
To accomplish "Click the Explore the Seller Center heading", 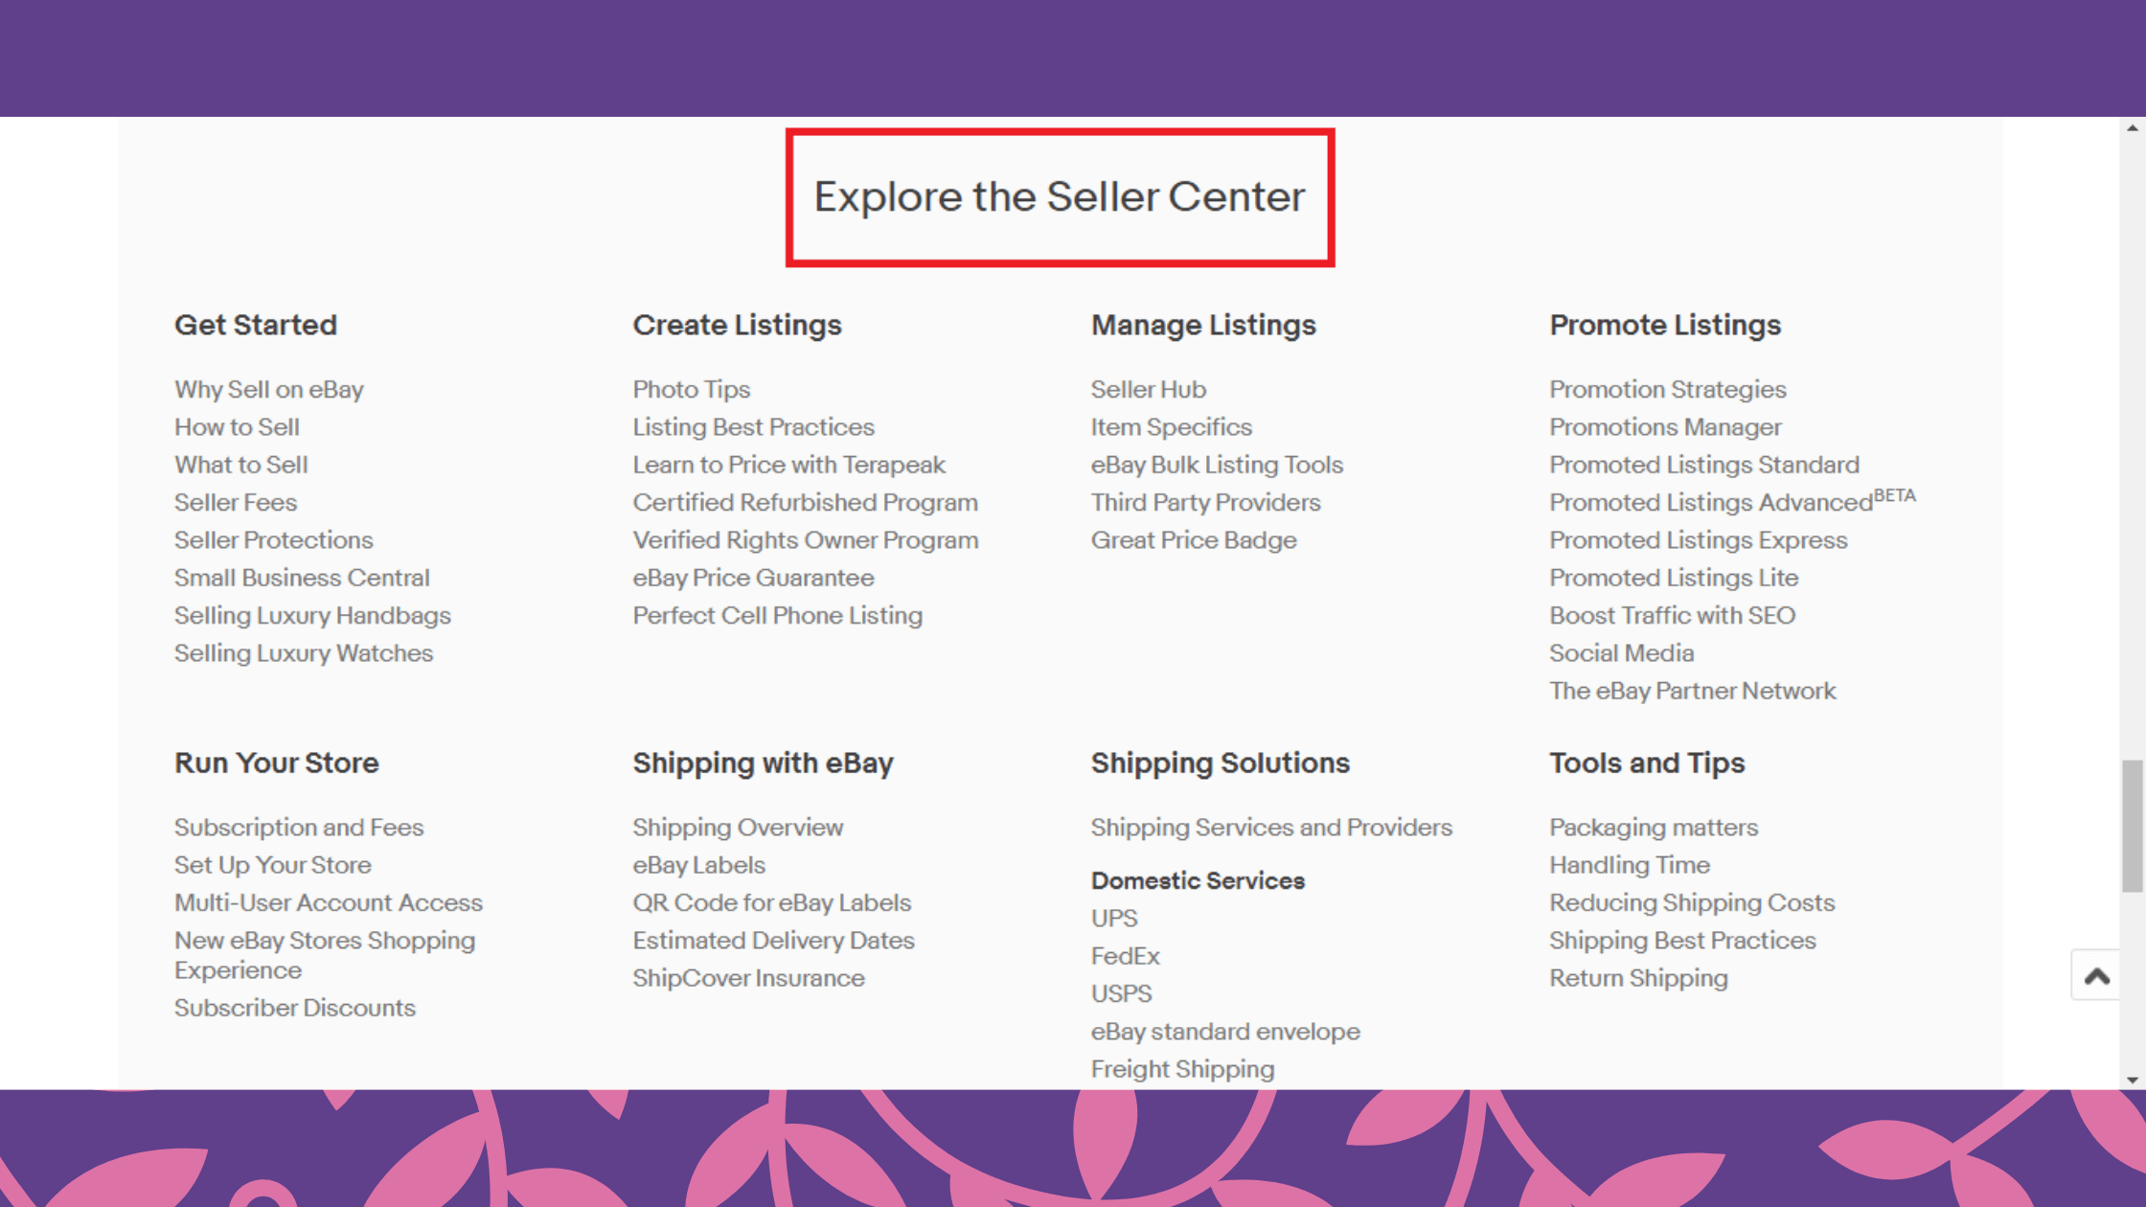I will pyautogui.click(x=1060, y=197).
